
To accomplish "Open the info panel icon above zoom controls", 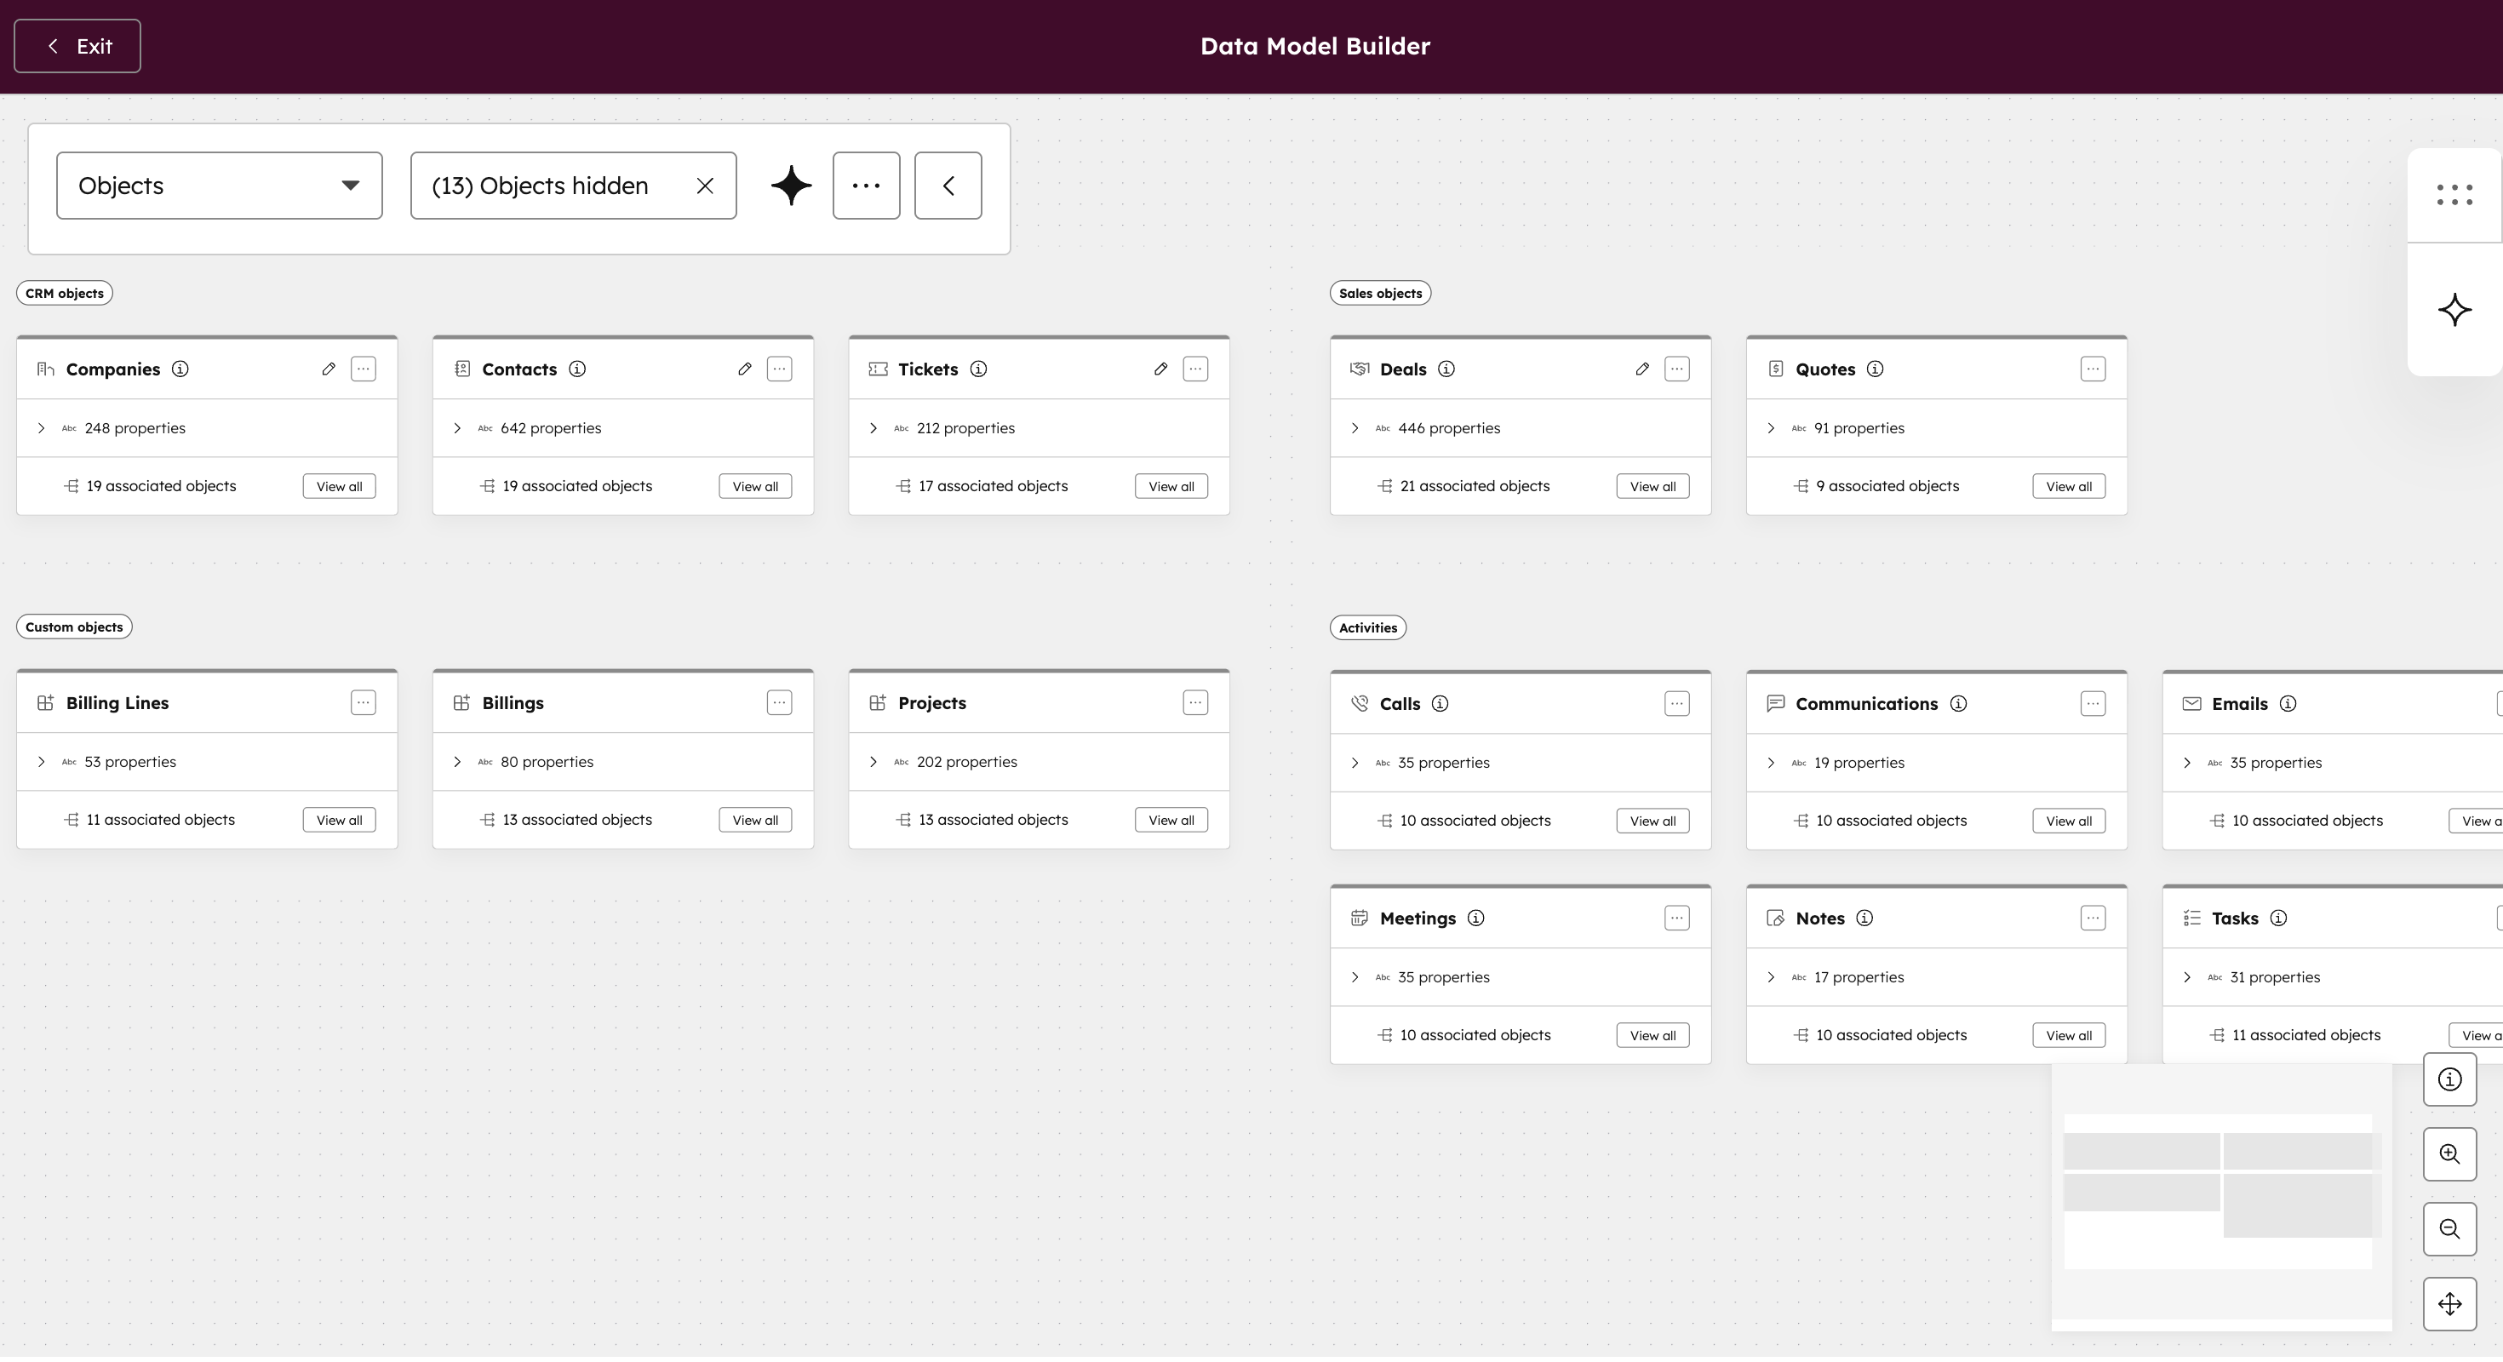I will tap(2449, 1079).
